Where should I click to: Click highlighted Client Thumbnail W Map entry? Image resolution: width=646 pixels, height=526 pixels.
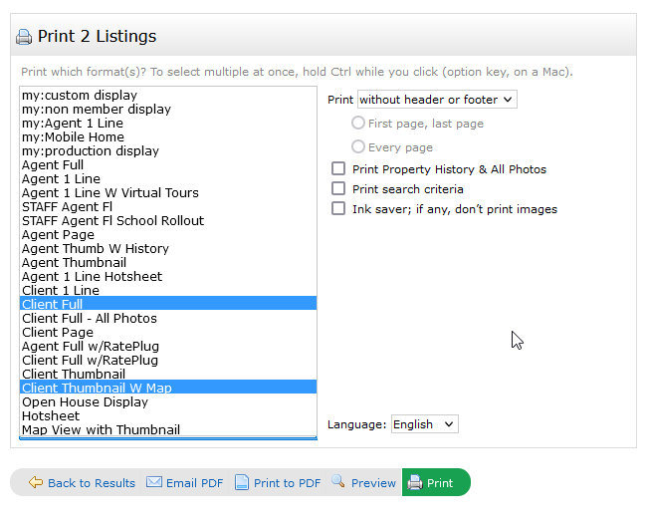pyautogui.click(x=168, y=388)
